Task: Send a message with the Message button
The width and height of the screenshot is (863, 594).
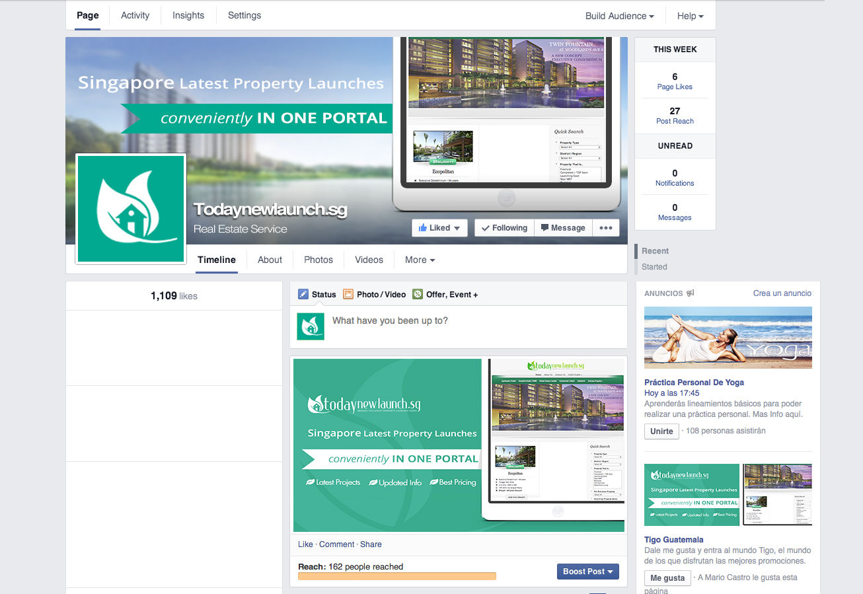Action: click(x=563, y=228)
